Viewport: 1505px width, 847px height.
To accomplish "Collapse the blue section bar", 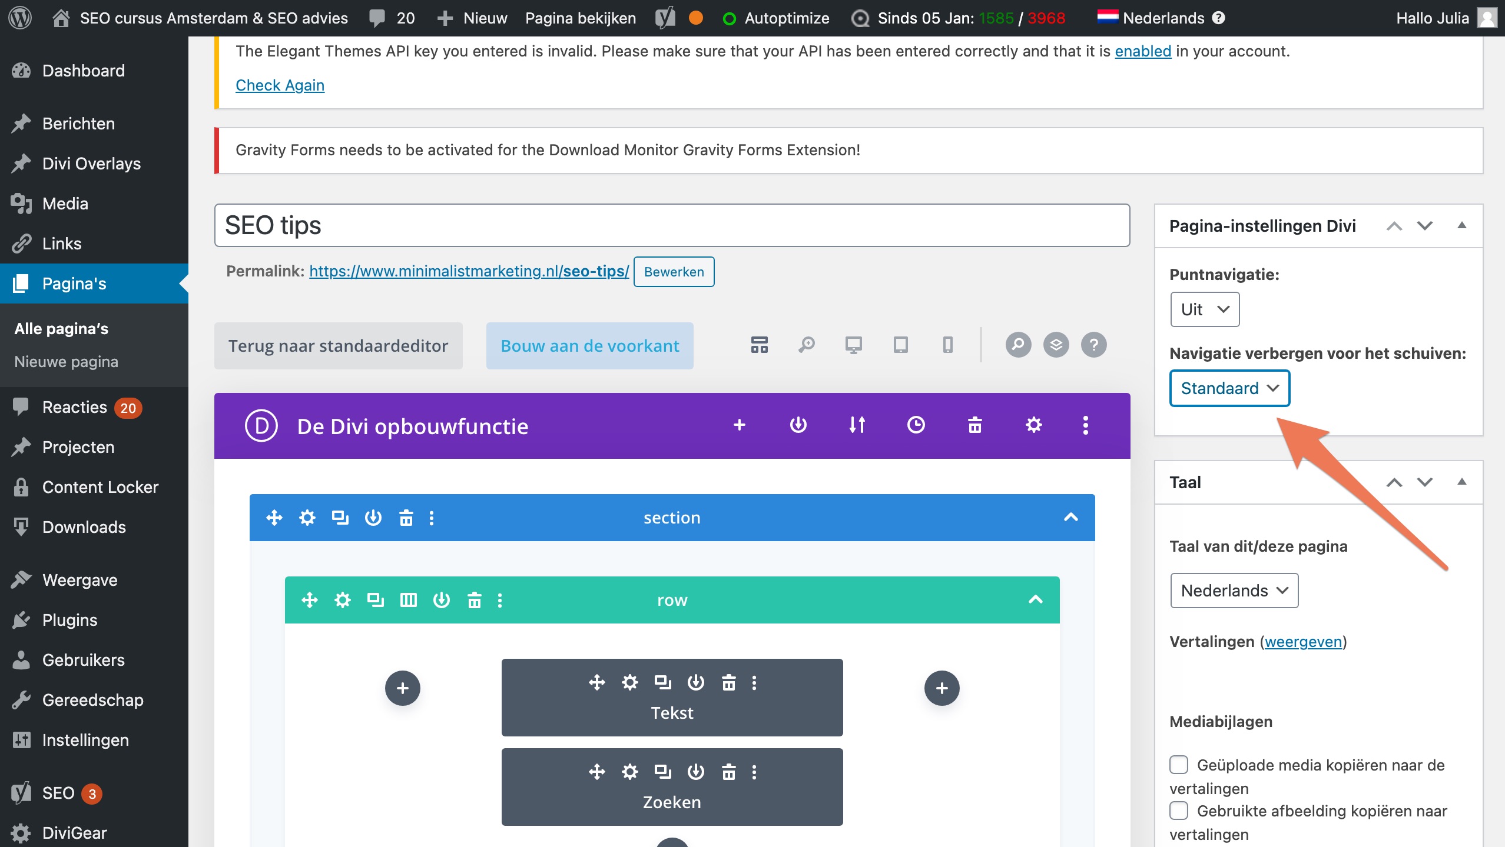I will click(x=1070, y=518).
